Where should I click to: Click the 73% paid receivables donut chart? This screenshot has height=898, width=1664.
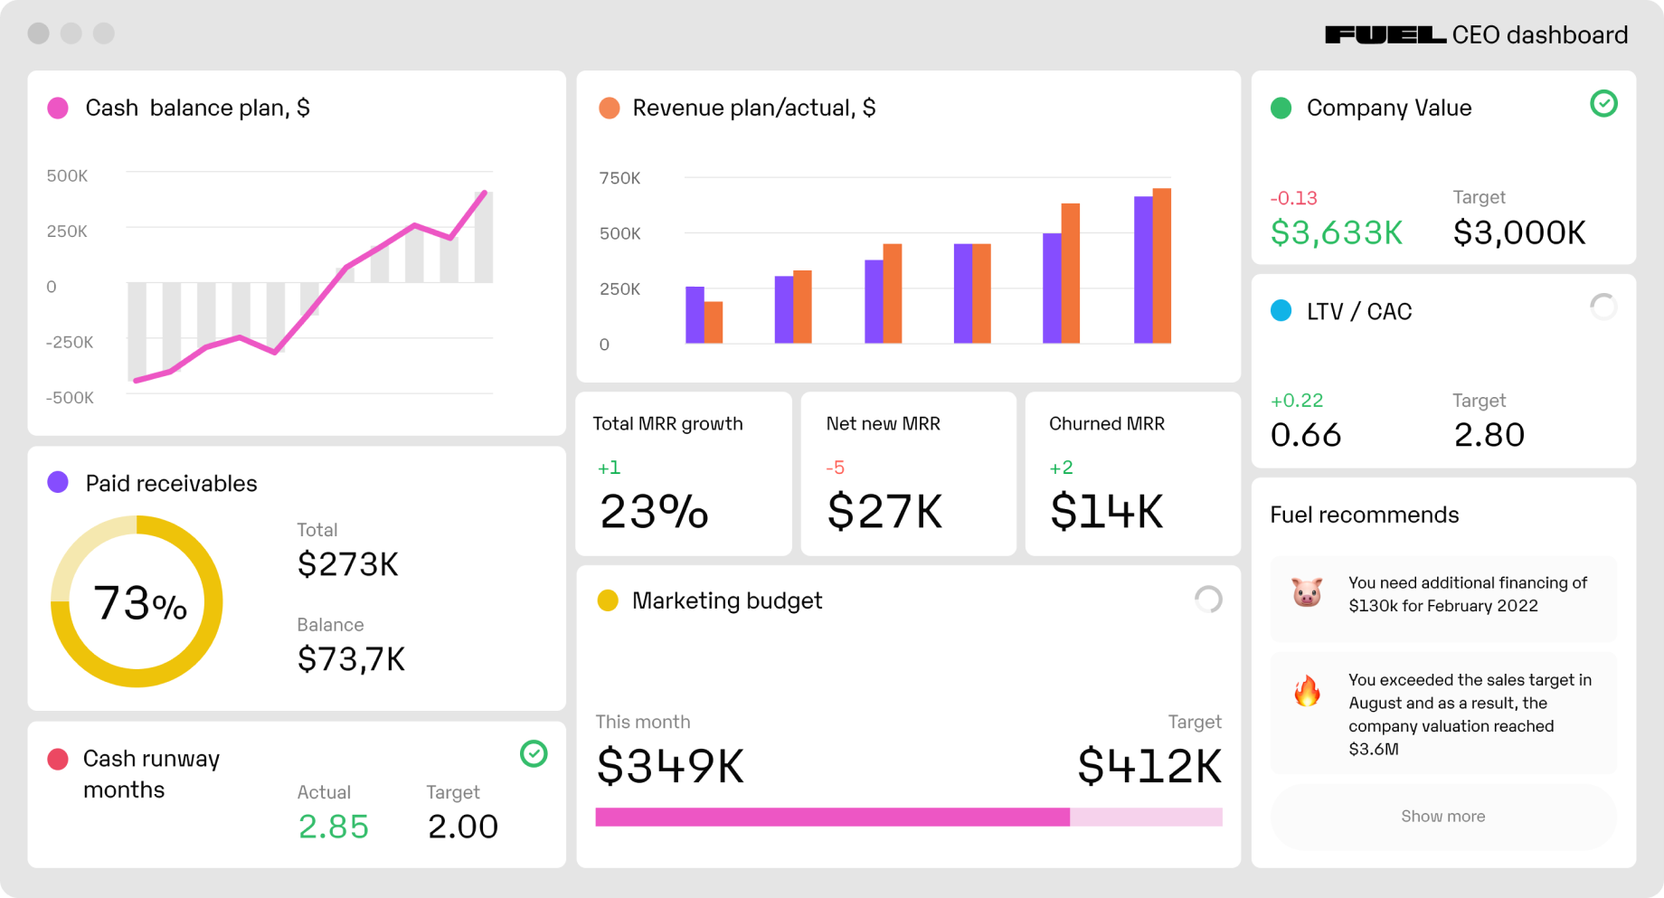click(x=137, y=601)
